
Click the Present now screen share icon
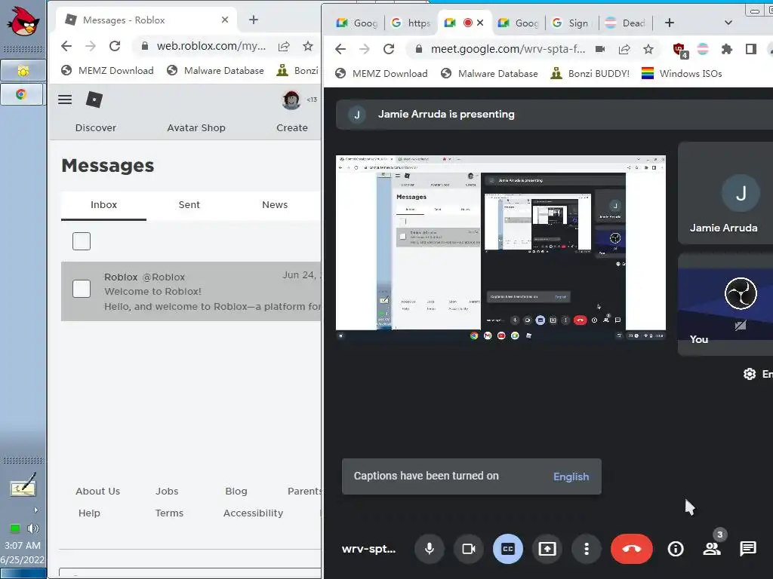547,549
